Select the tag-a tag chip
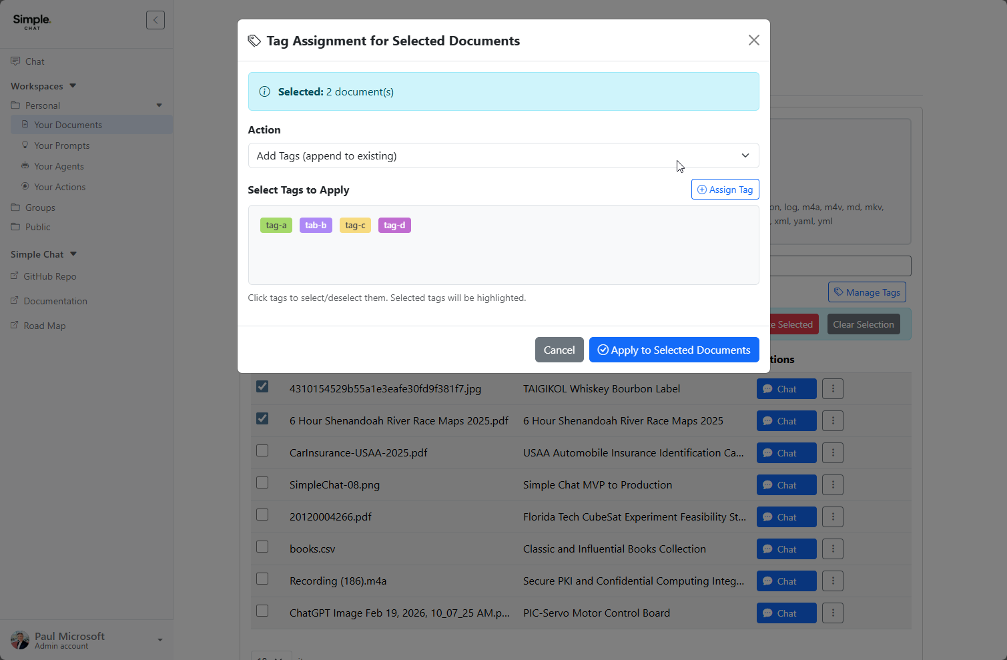This screenshot has width=1007, height=660. [x=276, y=226]
